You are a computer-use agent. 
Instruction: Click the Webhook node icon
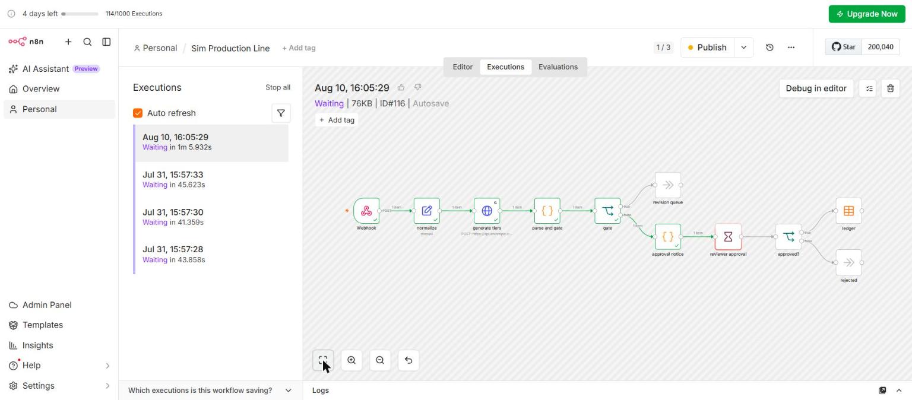[366, 211]
